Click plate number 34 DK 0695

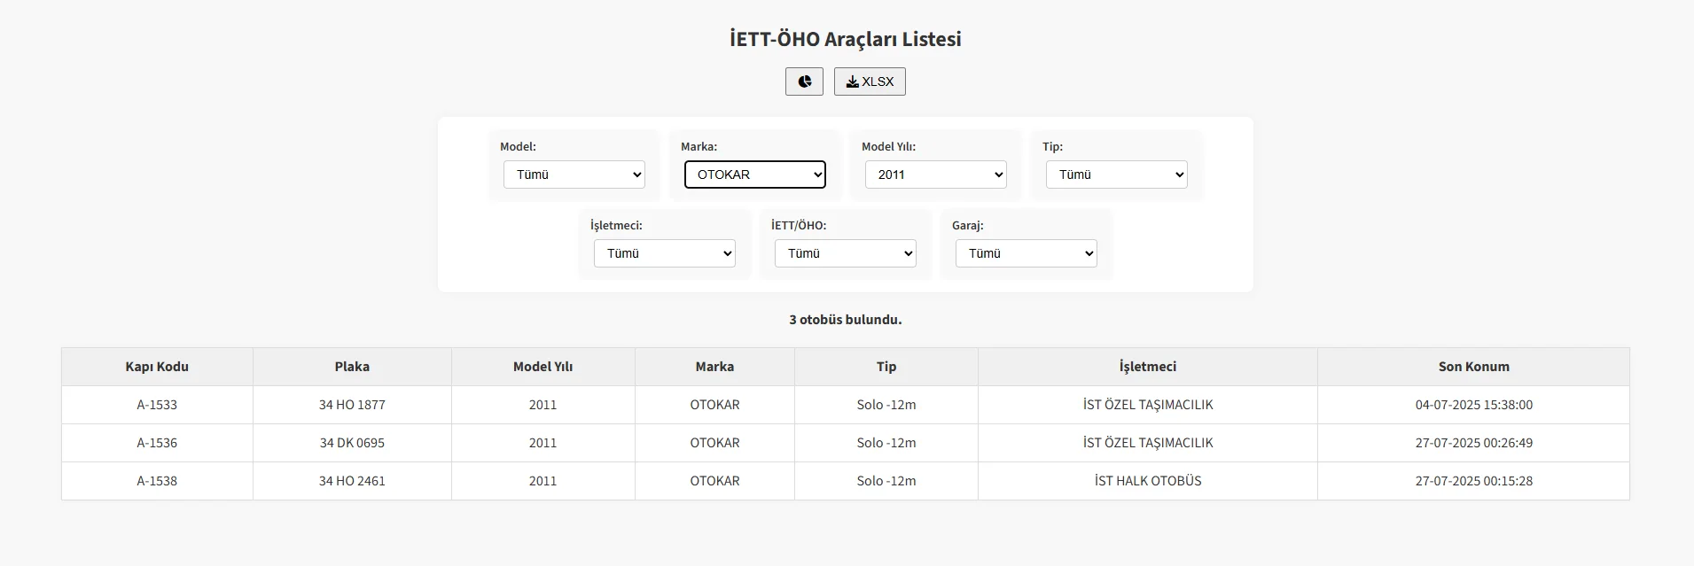tap(352, 443)
